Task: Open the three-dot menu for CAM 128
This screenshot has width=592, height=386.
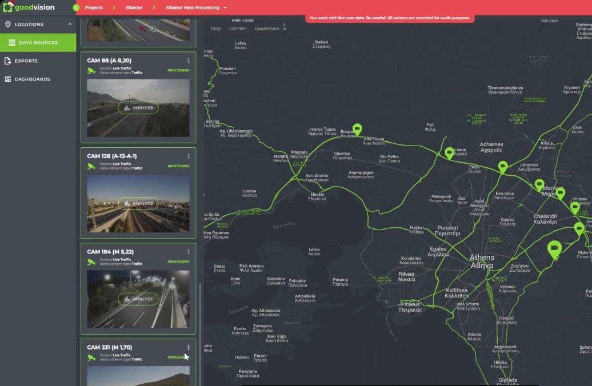Action: [189, 156]
